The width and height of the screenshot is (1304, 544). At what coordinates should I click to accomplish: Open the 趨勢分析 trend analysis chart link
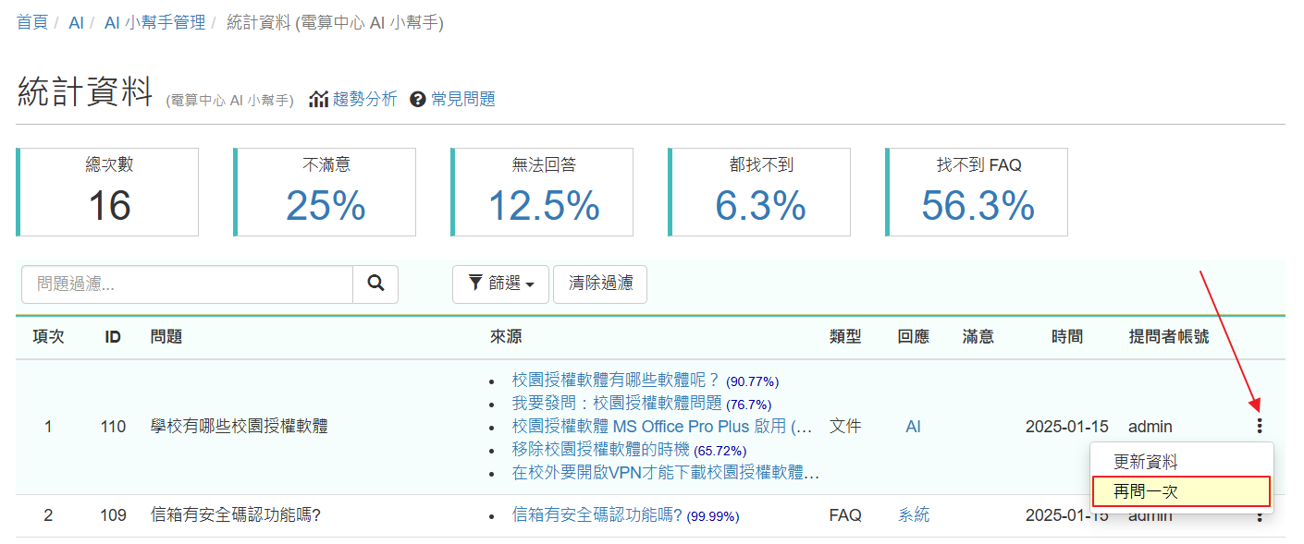[353, 99]
